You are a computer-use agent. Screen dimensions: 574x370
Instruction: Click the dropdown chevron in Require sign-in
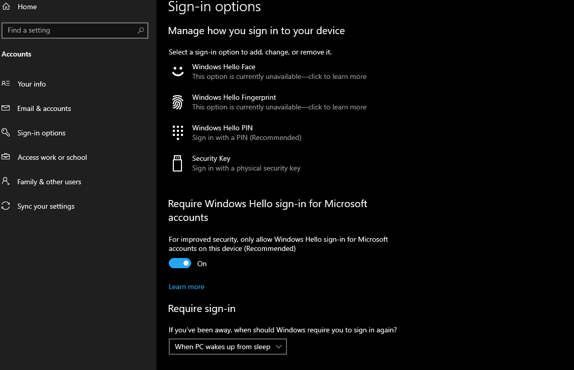coord(278,346)
